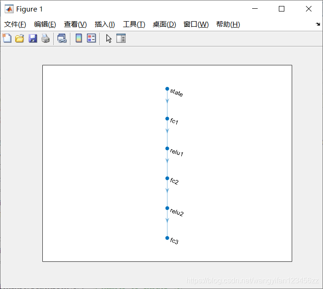This screenshot has width=323, height=289.
Task: Open the 工具(T) menu
Action: click(134, 24)
